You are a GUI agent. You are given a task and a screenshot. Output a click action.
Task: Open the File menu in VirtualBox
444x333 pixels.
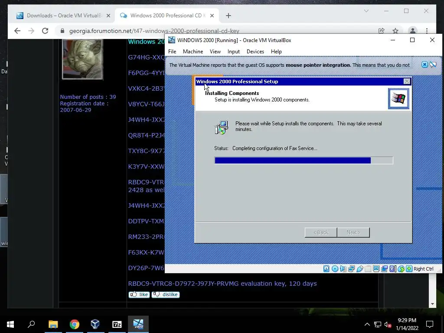coord(172,52)
